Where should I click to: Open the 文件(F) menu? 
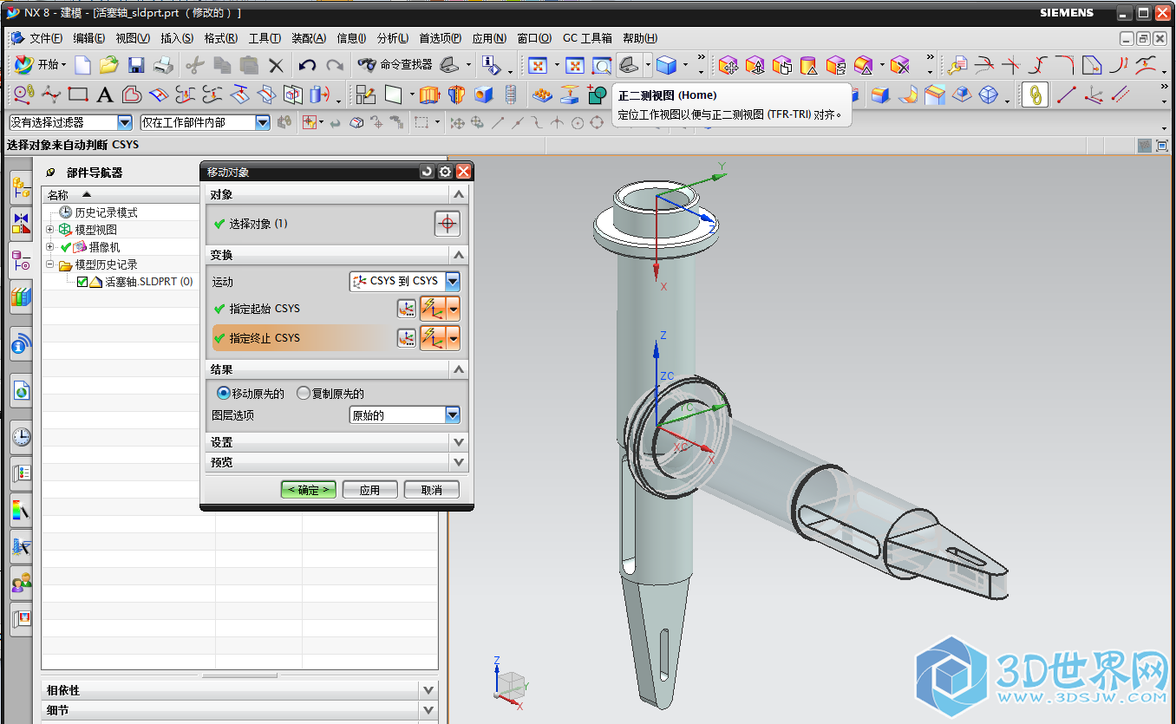tap(46, 38)
